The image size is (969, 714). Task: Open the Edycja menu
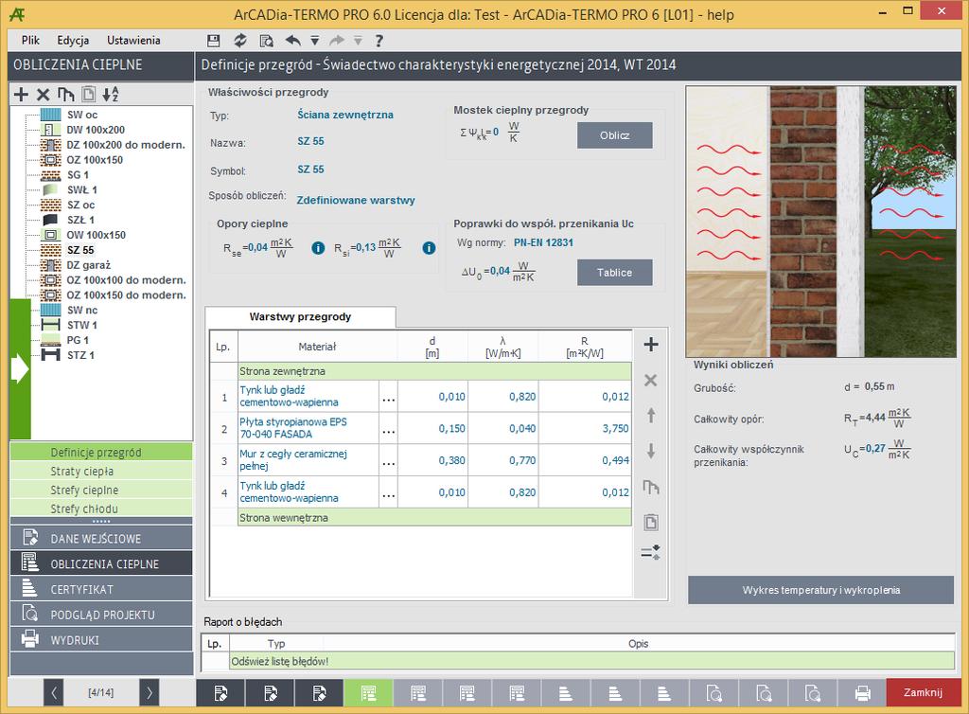pyautogui.click(x=73, y=40)
